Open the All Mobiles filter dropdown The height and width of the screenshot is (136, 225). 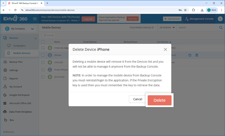(167, 28)
